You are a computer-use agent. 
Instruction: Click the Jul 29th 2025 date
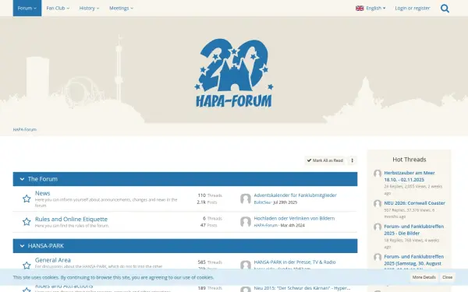pos(285,202)
